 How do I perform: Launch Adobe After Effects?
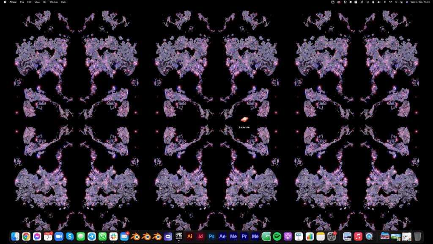click(222, 236)
